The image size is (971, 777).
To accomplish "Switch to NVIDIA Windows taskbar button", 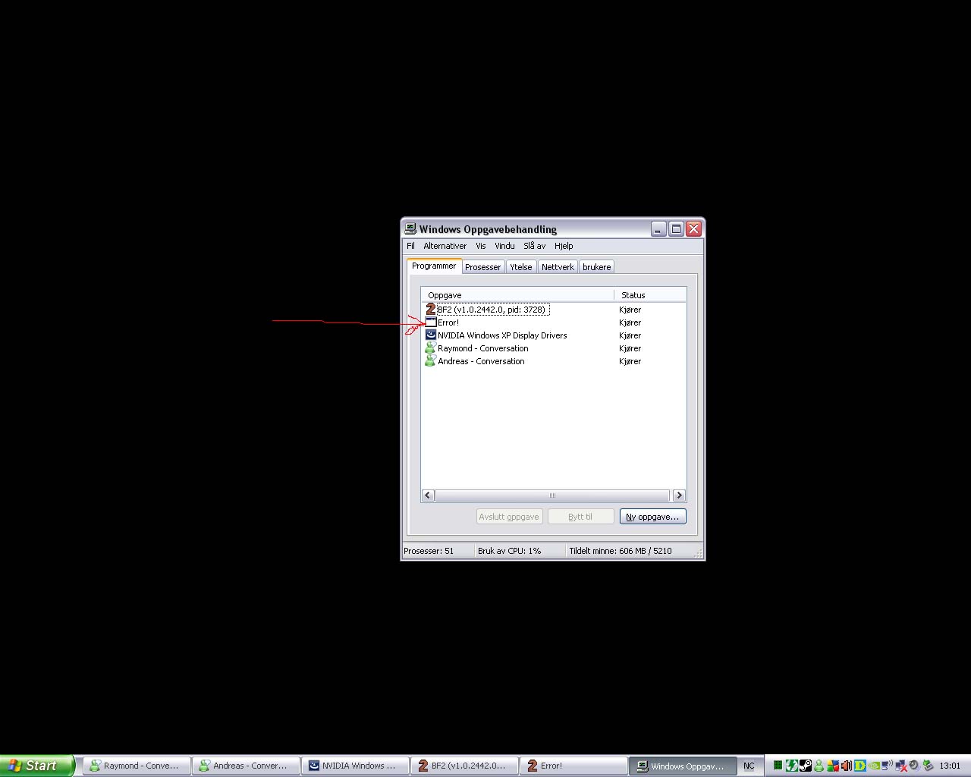I will pyautogui.click(x=355, y=766).
